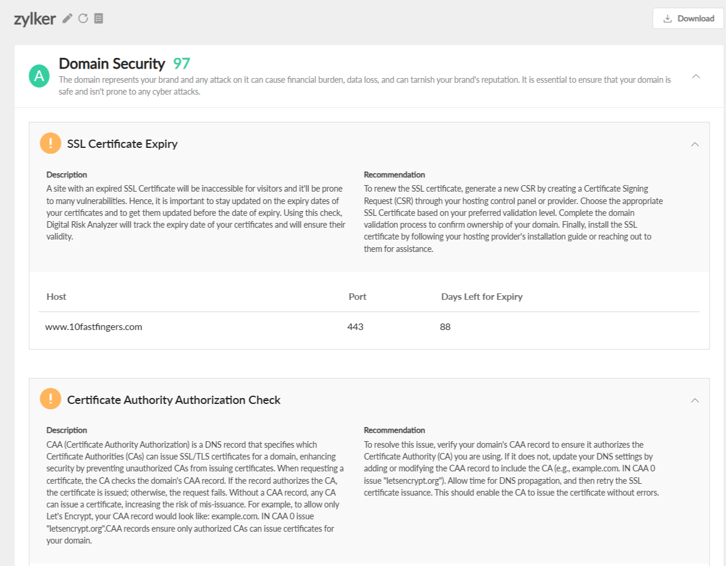
Task: Click the SSL Certificate Expiry title
Action: click(x=122, y=144)
